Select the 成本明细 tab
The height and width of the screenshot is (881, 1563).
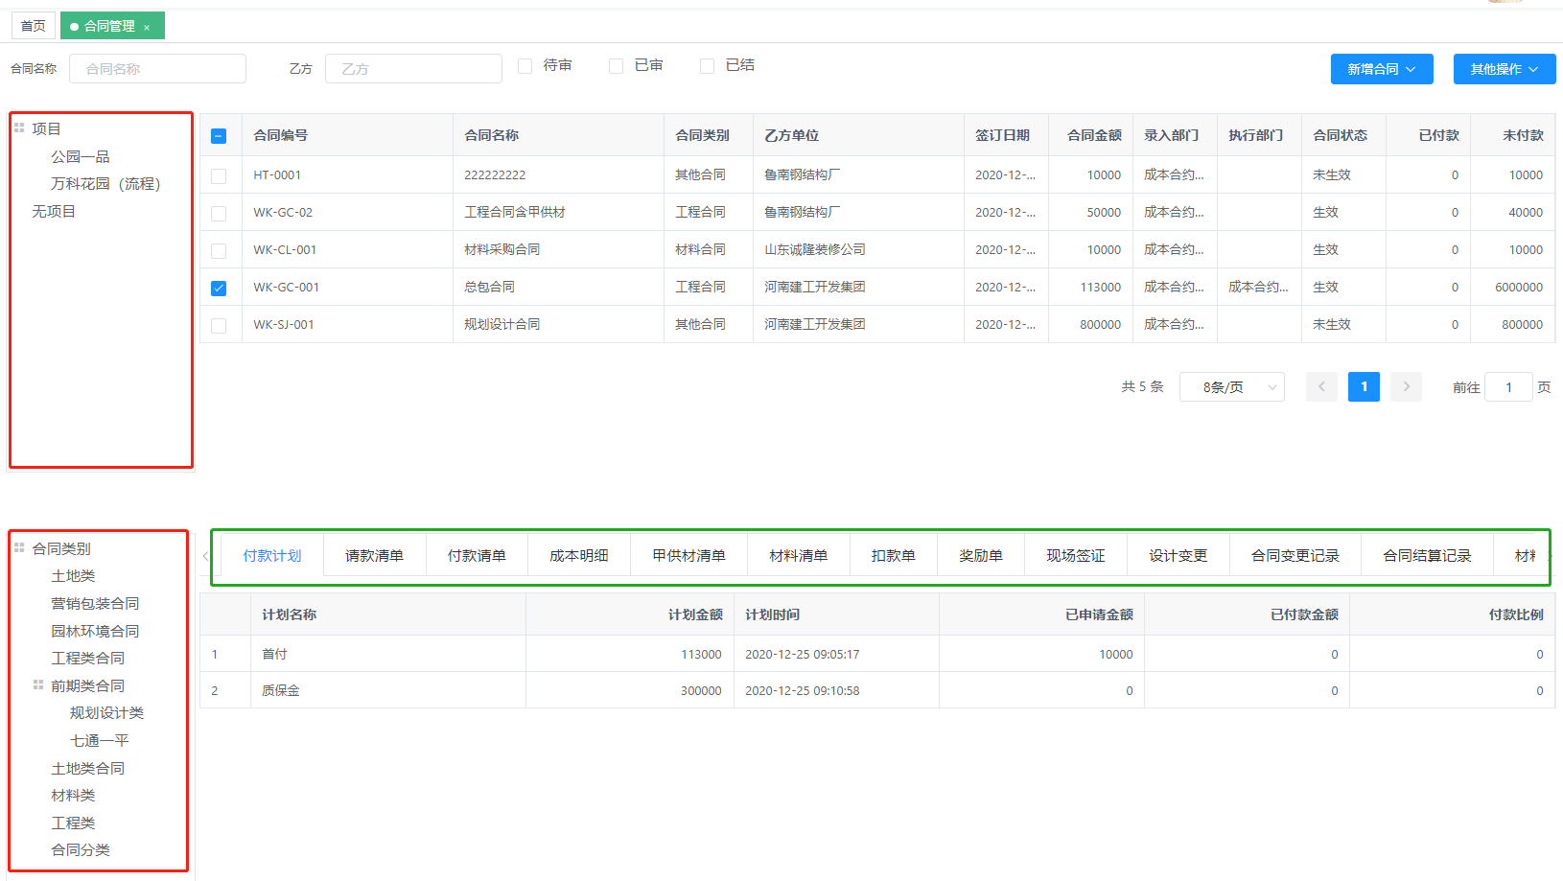pyautogui.click(x=579, y=556)
